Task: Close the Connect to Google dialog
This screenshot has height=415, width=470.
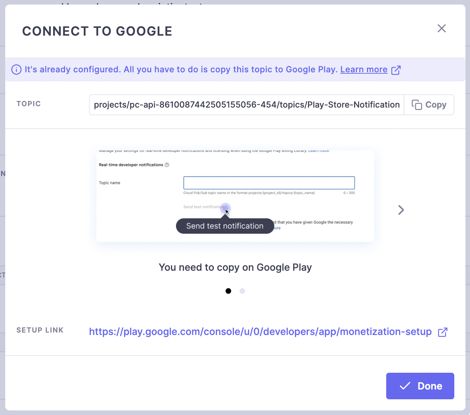Action: [442, 28]
